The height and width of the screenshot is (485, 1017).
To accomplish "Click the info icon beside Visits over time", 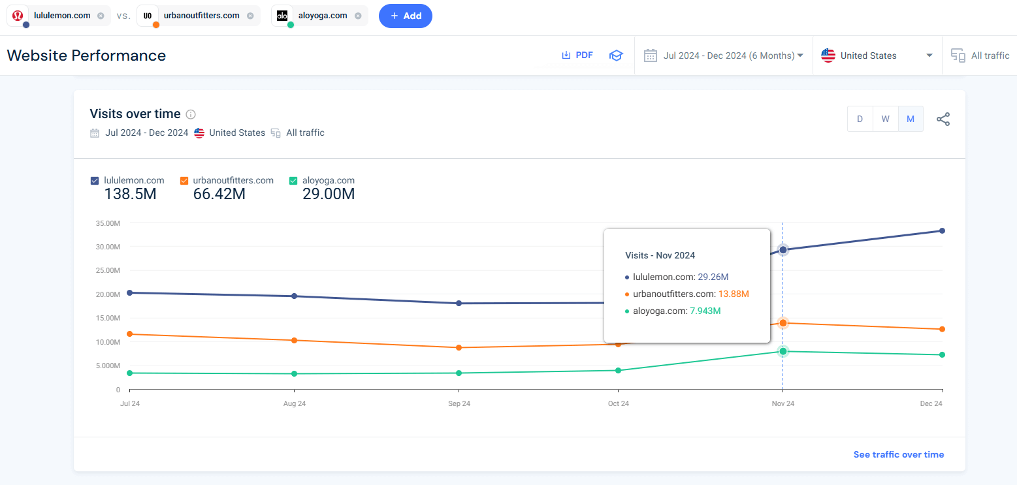I will coord(191,114).
